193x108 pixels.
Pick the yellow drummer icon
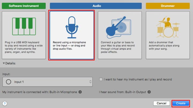coord(167,27)
